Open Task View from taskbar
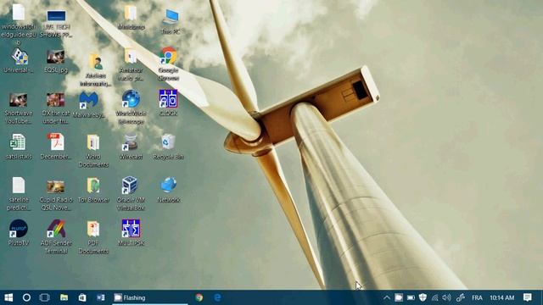The image size is (543, 305). 45,297
